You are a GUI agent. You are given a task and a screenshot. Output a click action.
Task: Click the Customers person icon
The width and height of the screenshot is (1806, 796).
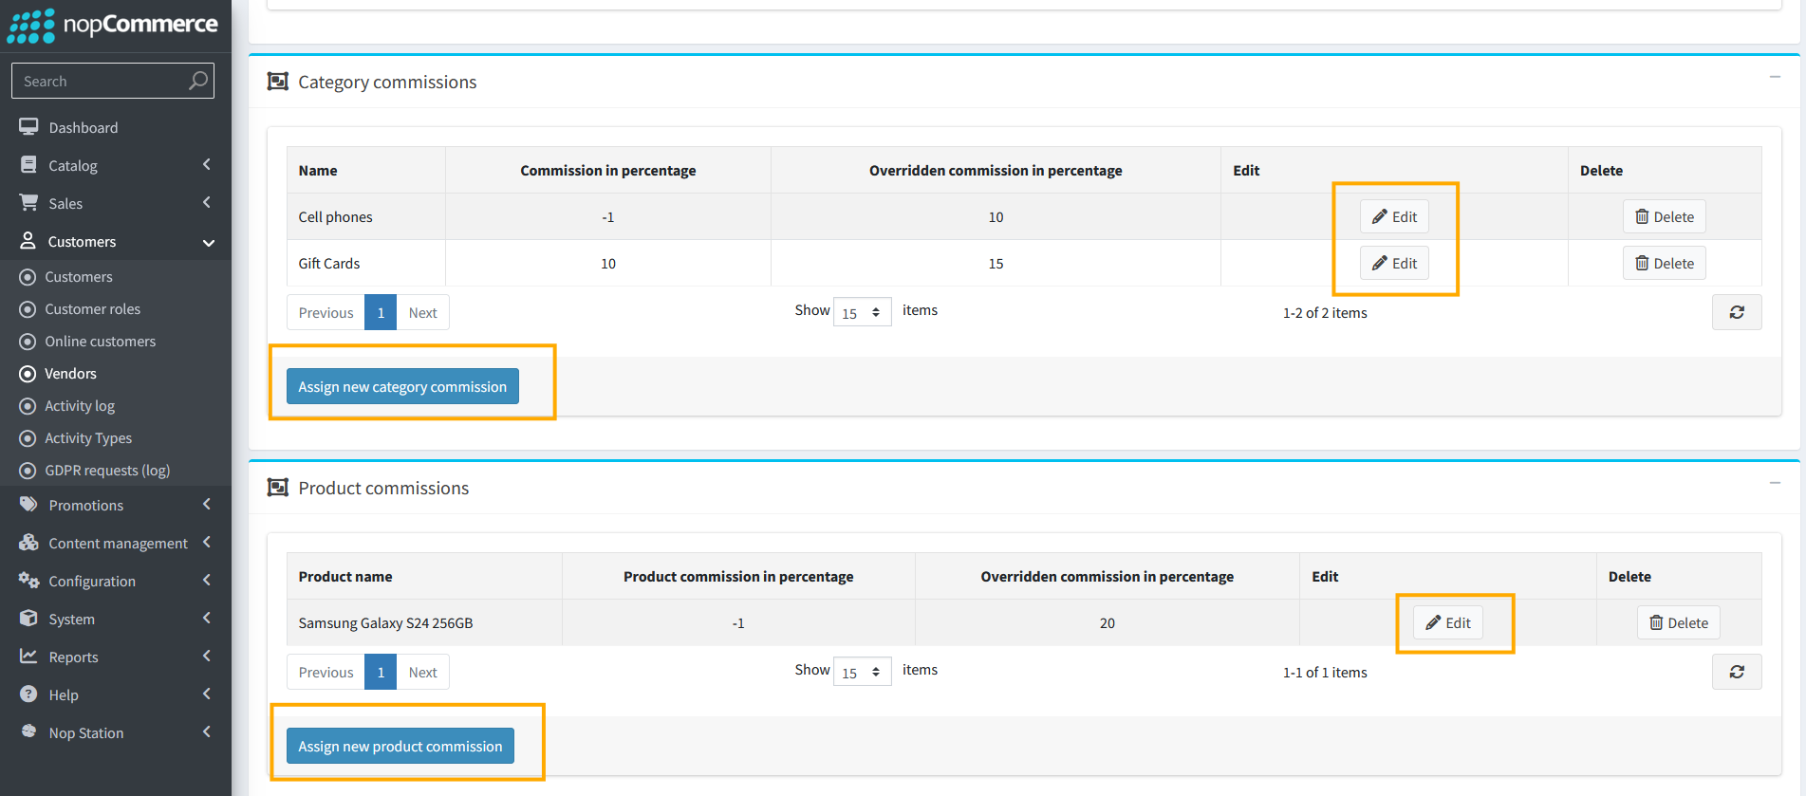point(28,241)
